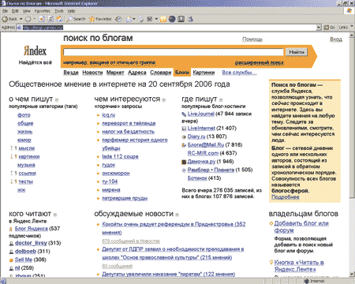This screenshot has height=284, width=355.
Task: Click the vertical scrollbar up arrow
Action: coord(352,35)
